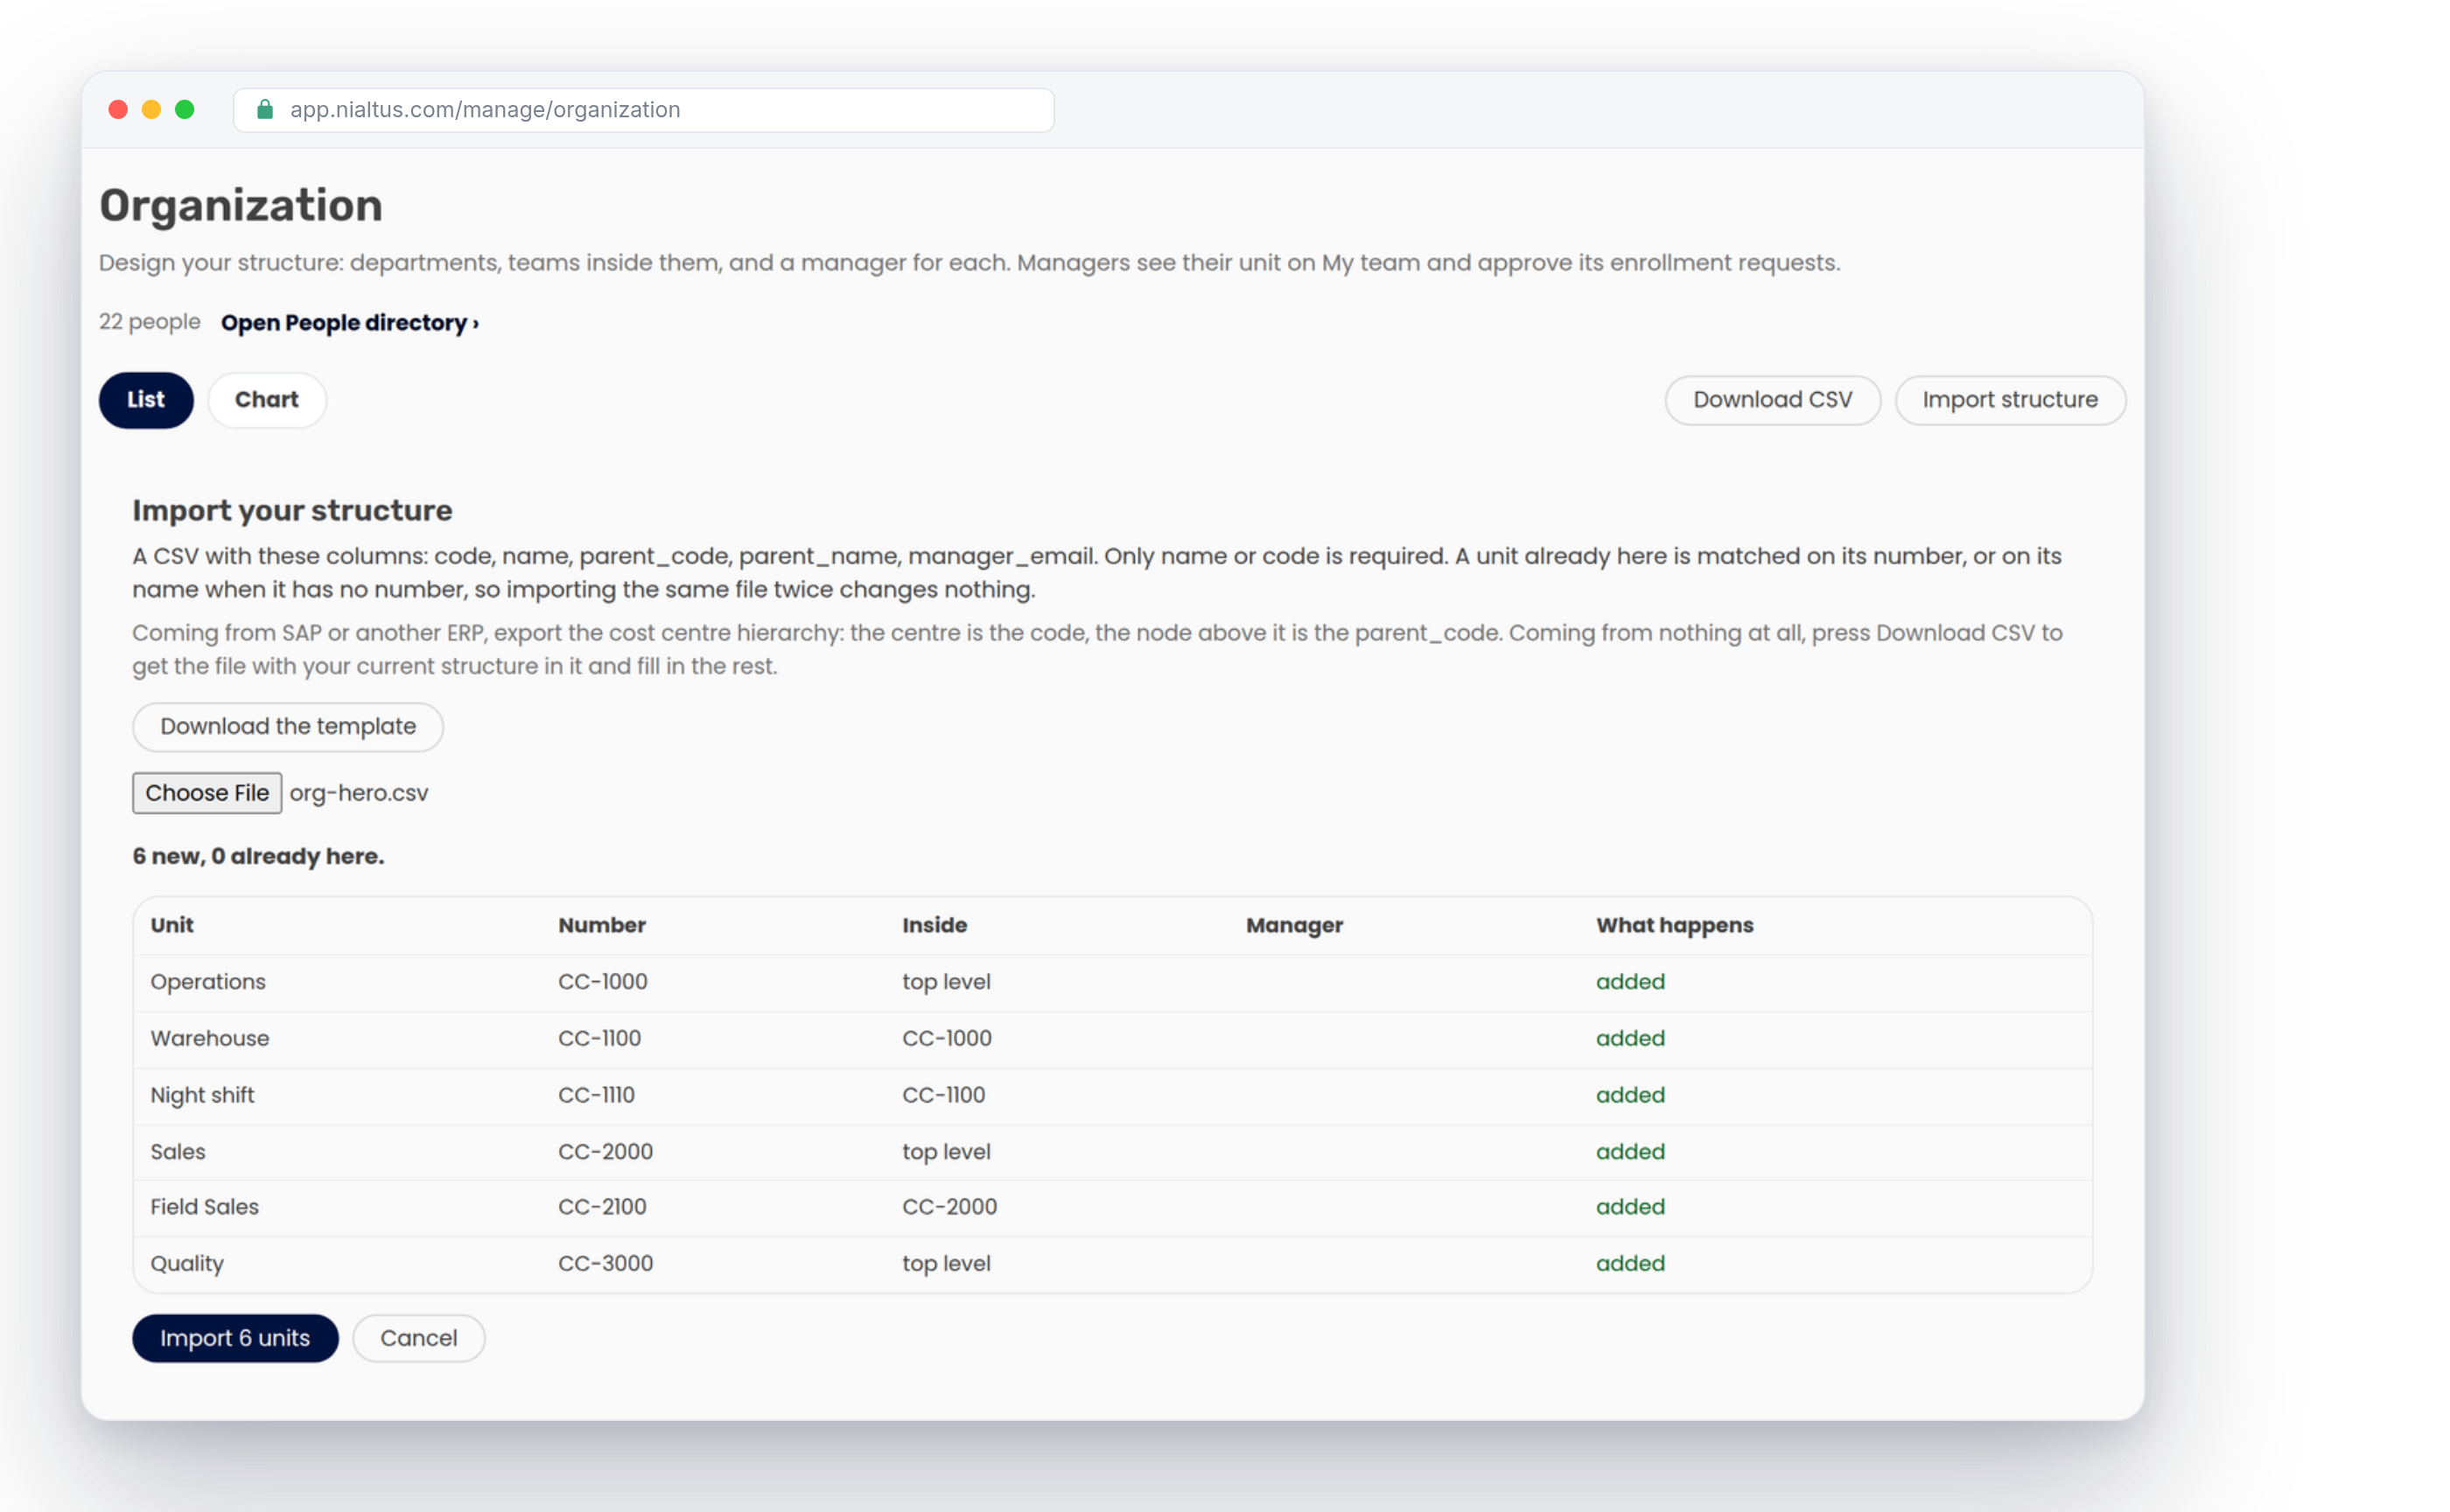The width and height of the screenshot is (2450, 1512).
Task: Click the red close window dot
Action: click(x=118, y=109)
